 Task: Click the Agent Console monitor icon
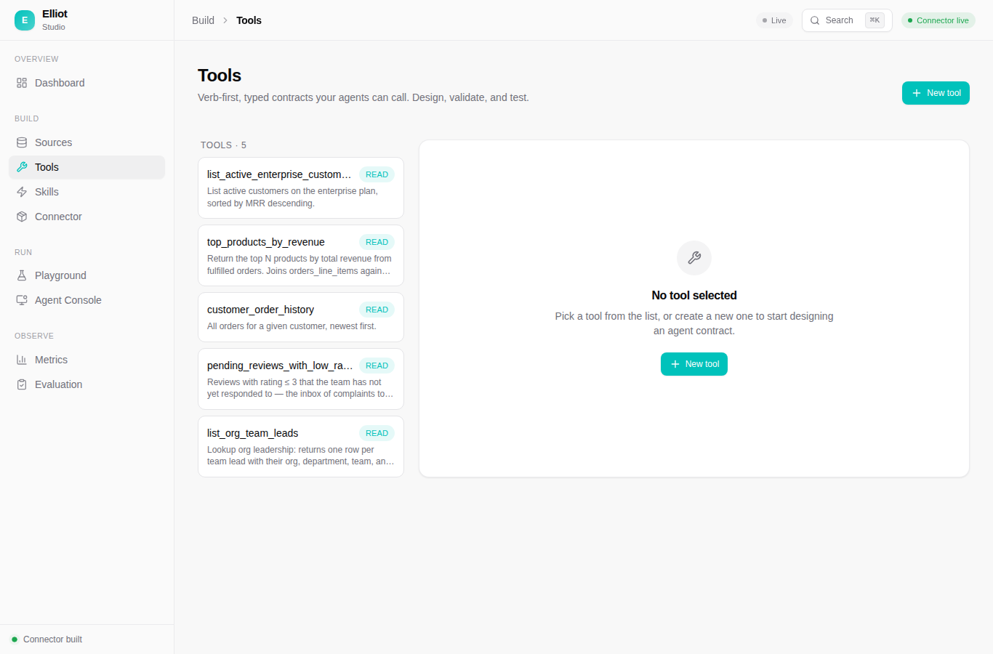22,300
